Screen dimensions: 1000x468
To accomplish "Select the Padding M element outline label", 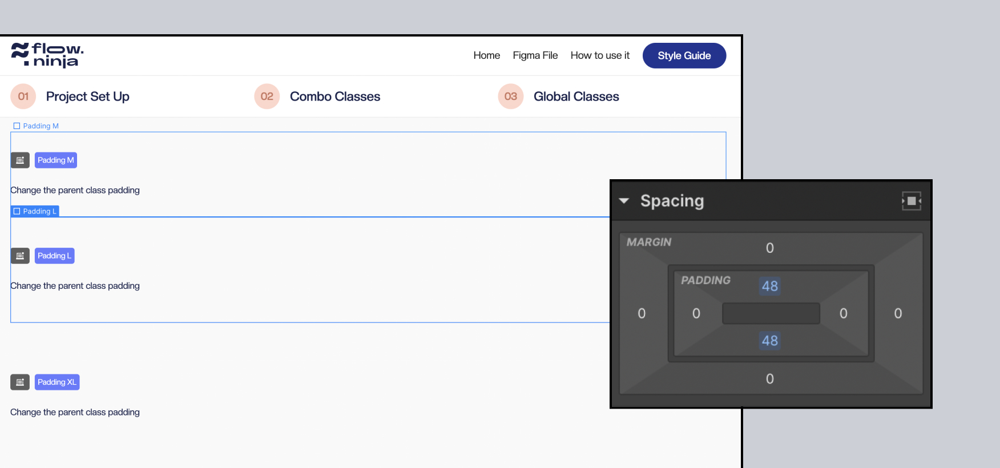I will tap(36, 126).
